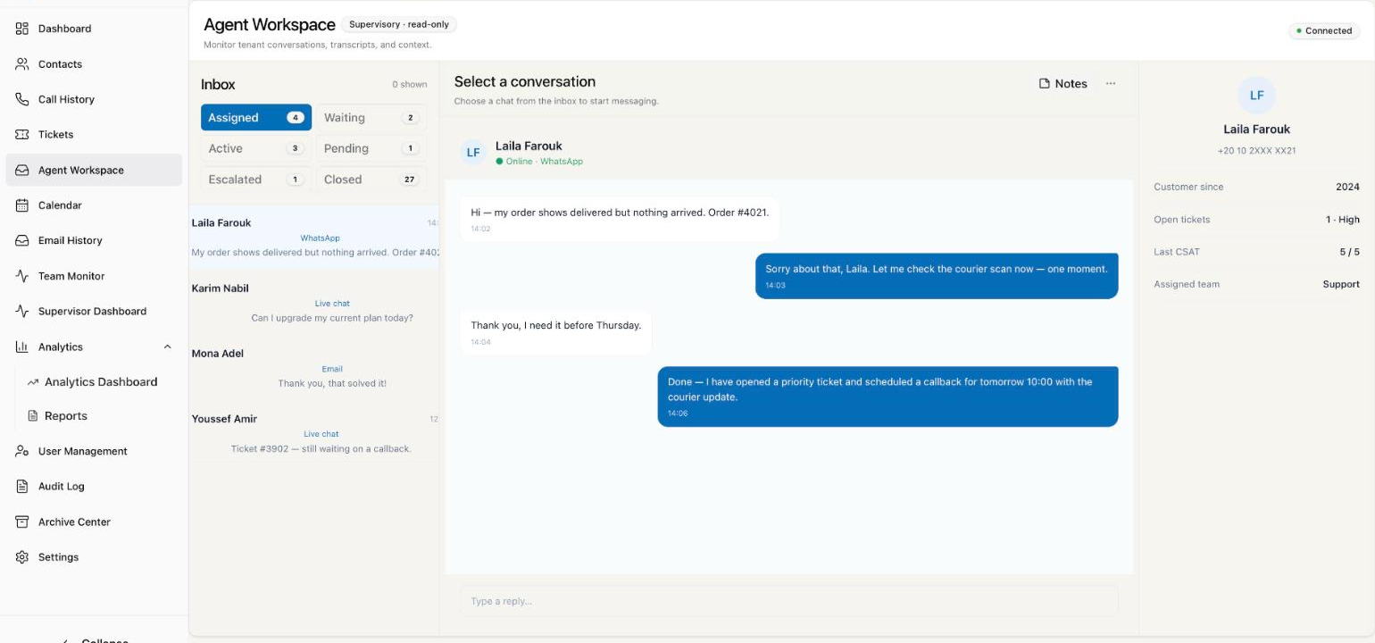This screenshot has width=1375, height=643.
Task: Click the Call History phone icon
Action: coord(22,99)
